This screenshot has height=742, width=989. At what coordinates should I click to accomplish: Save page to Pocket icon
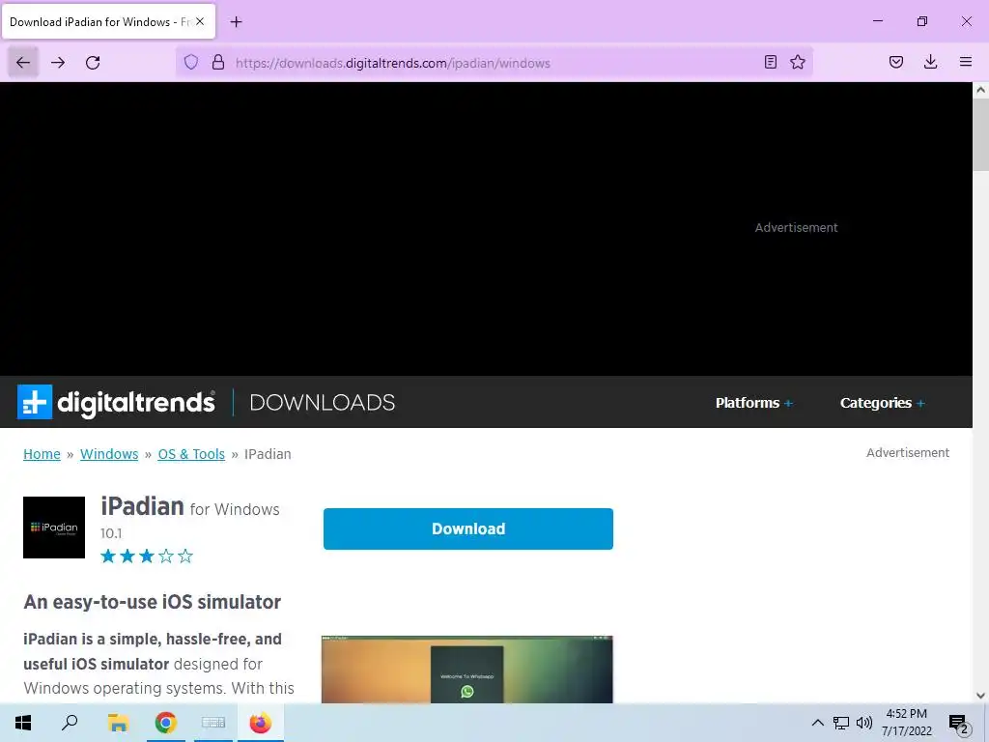(895, 62)
